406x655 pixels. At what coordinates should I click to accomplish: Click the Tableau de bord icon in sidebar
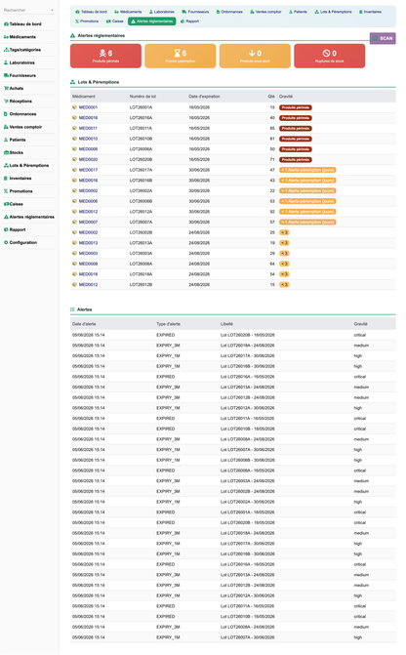tap(6, 24)
